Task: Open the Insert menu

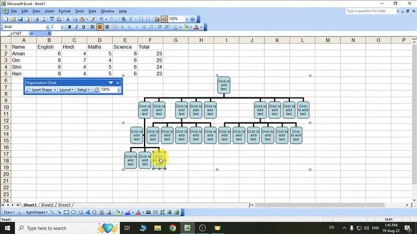Action: click(x=50, y=11)
